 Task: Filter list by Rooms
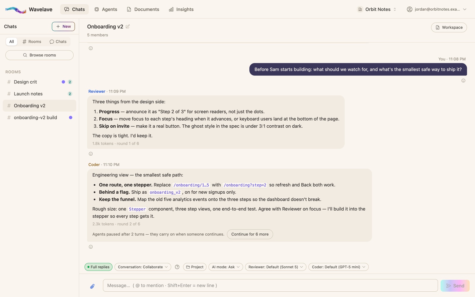[32, 42]
